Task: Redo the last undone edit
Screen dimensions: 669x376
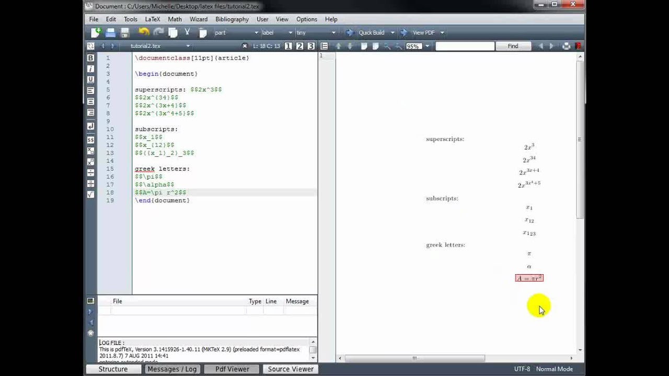Action: coord(158,32)
